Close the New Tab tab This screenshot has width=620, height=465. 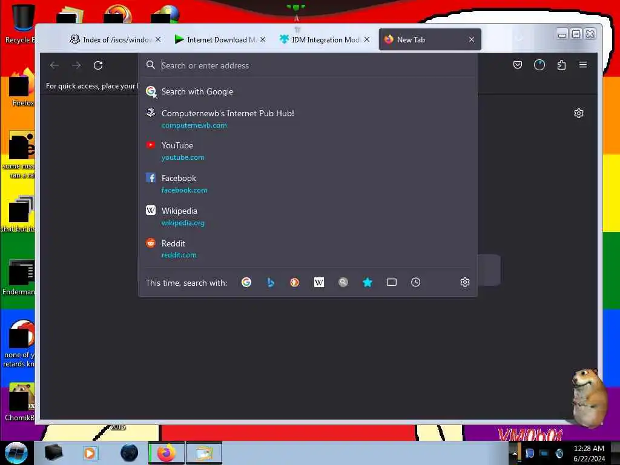(x=471, y=39)
